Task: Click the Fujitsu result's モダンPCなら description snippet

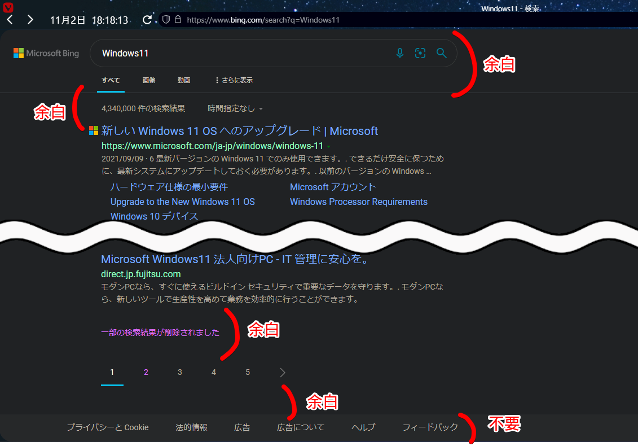Action: click(x=272, y=293)
